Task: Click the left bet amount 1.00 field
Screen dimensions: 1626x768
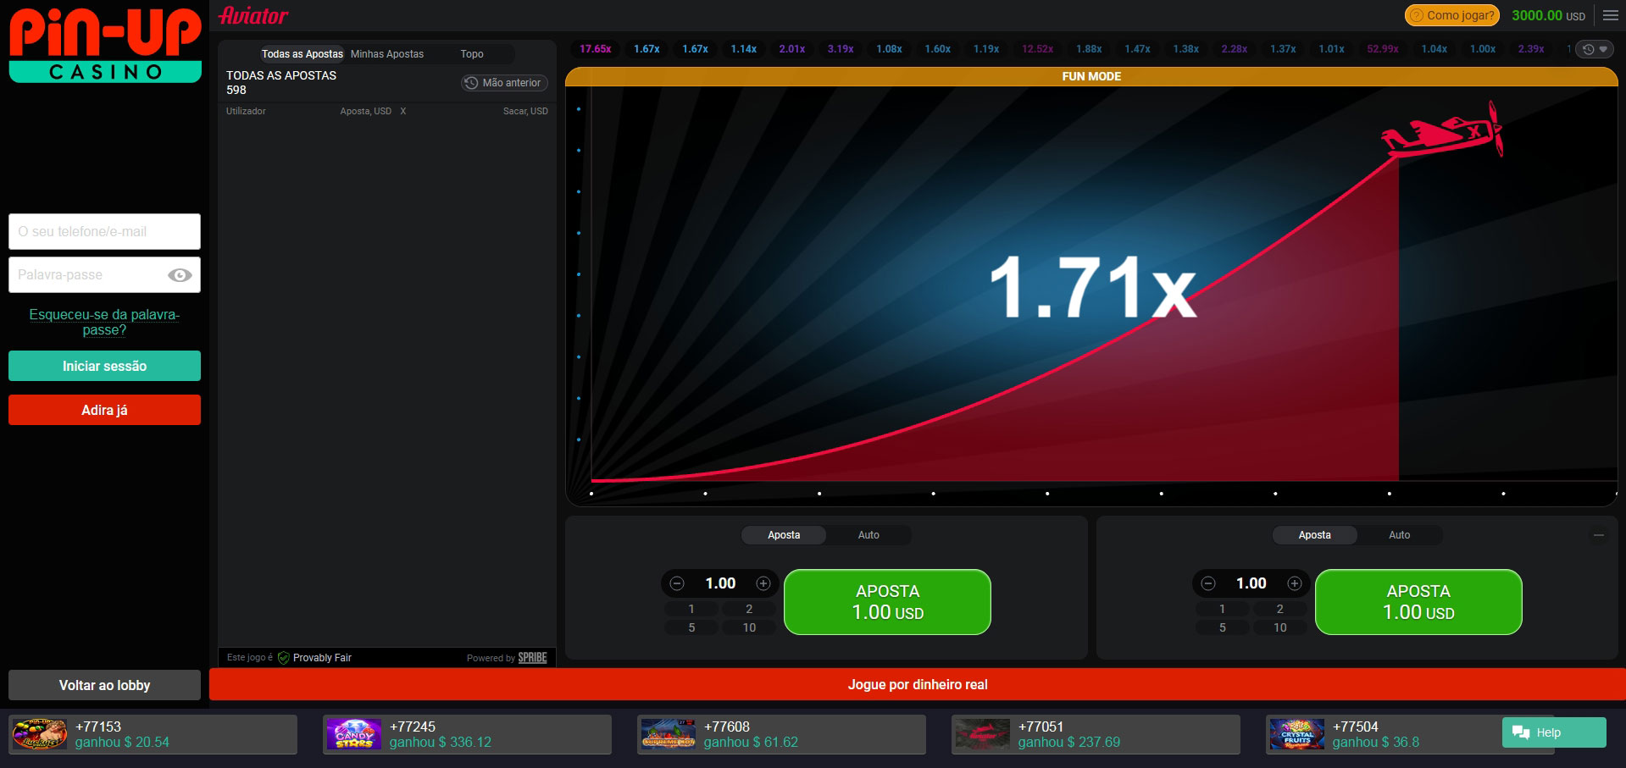Action: (x=720, y=583)
